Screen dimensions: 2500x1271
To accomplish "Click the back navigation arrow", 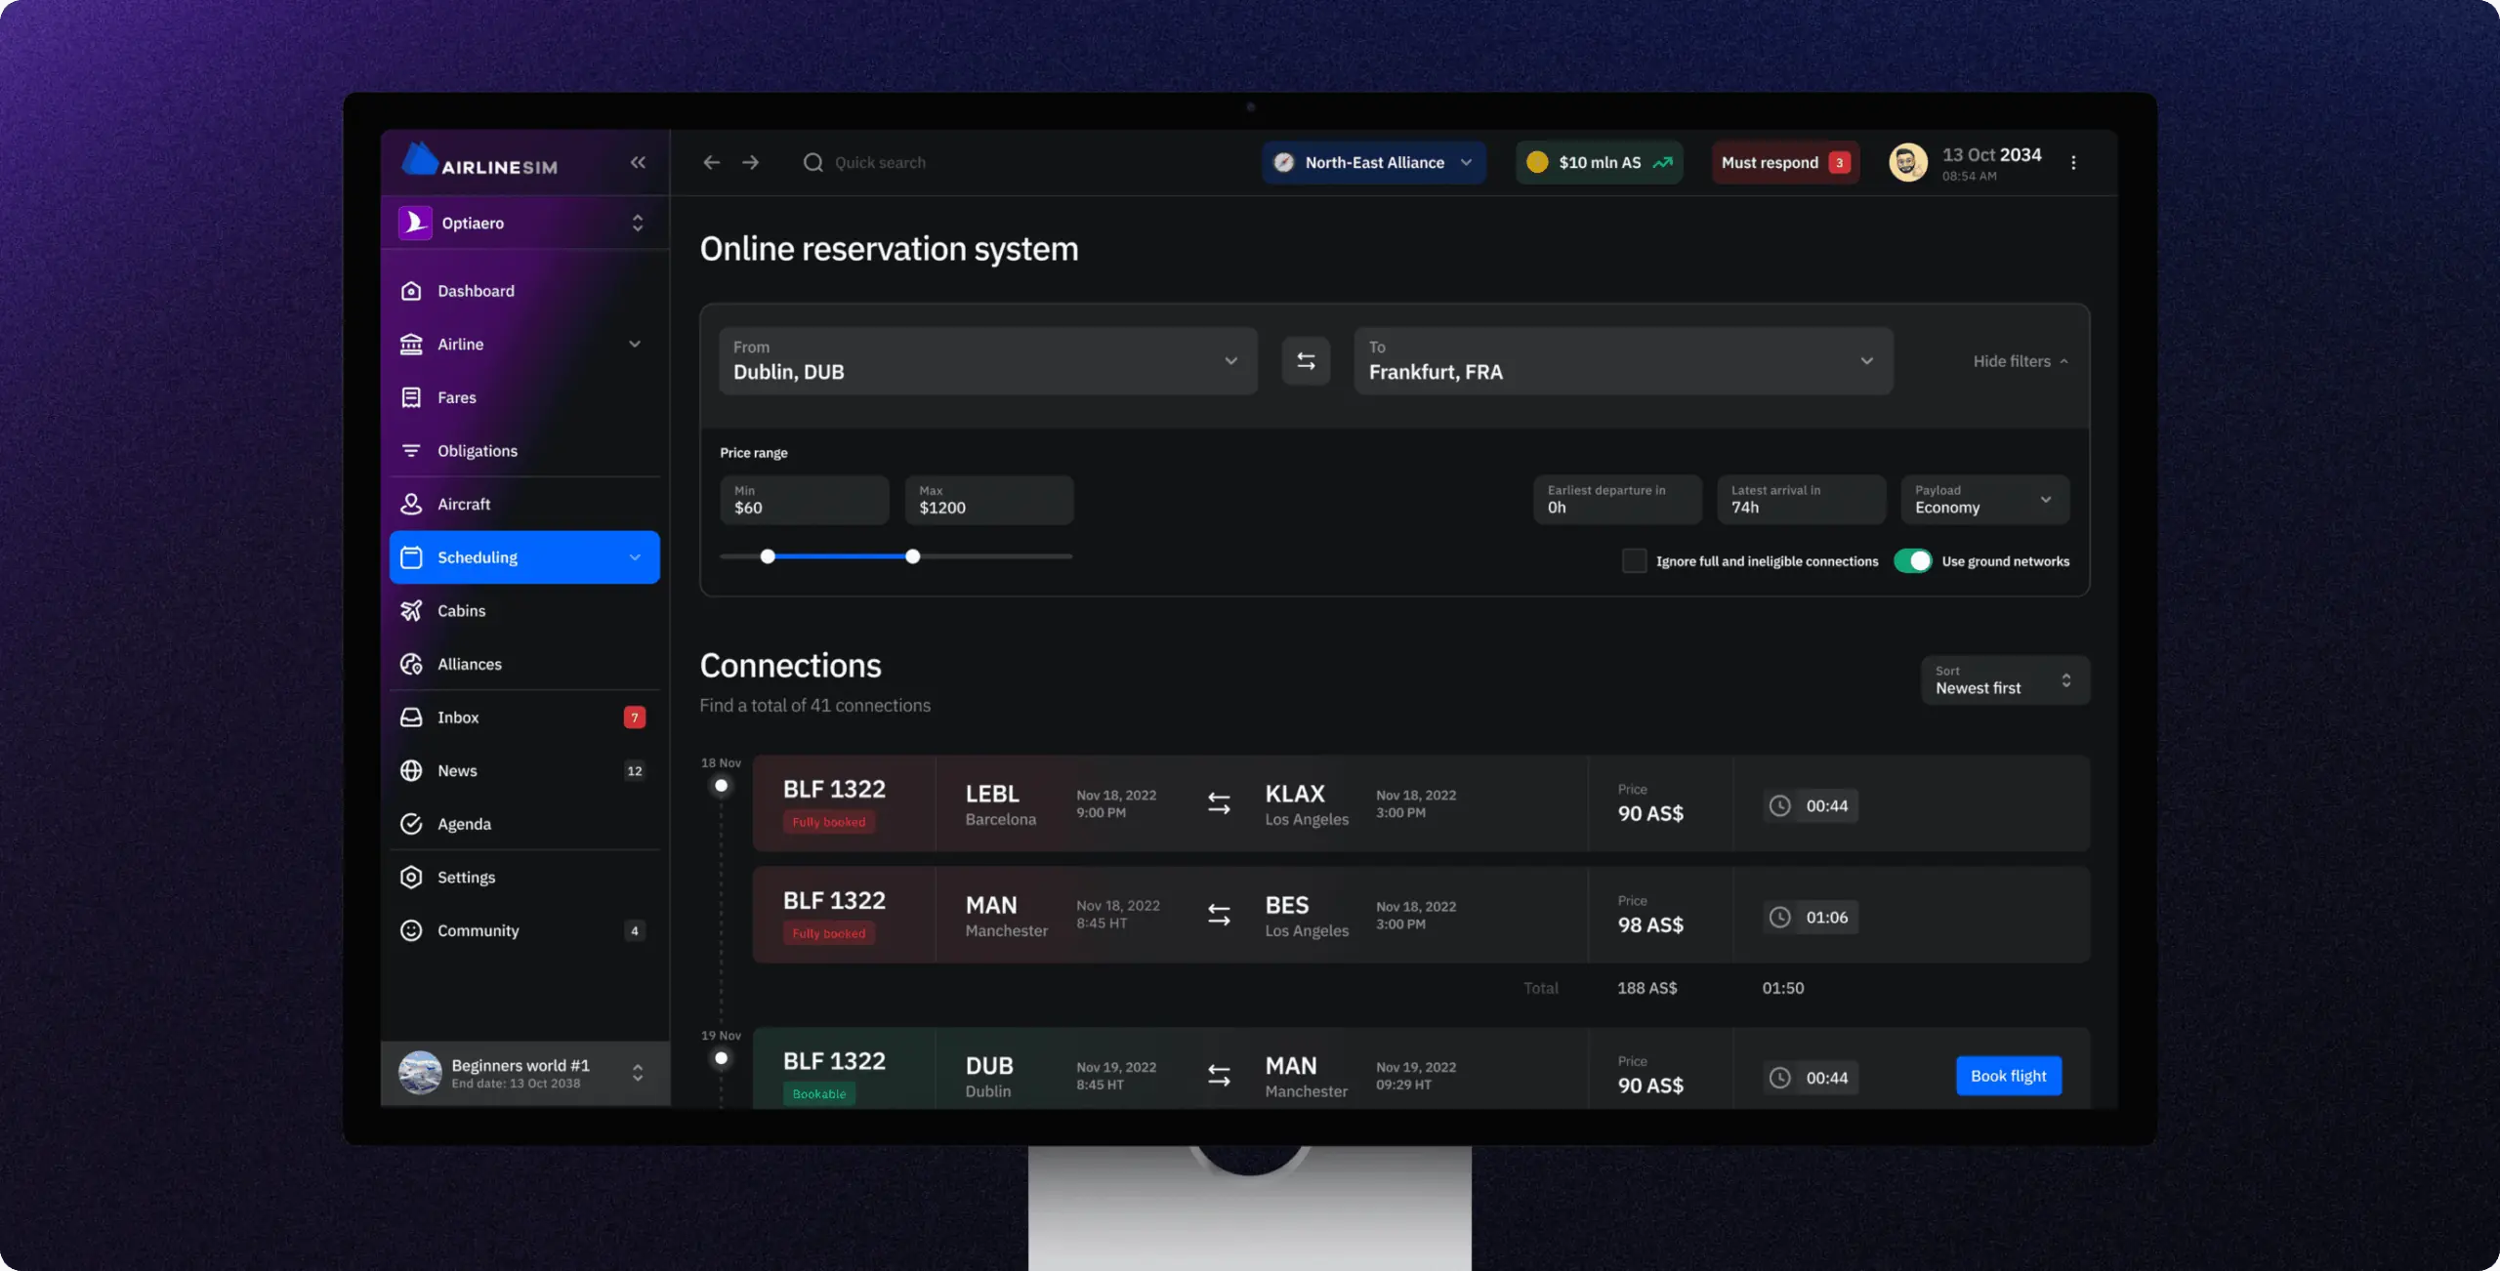I will [711, 163].
